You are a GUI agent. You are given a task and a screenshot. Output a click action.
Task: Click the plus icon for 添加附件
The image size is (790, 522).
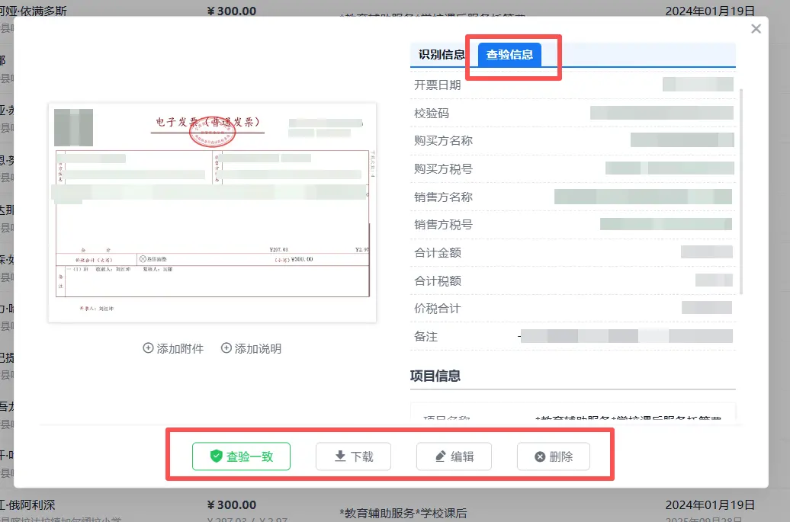coord(149,348)
